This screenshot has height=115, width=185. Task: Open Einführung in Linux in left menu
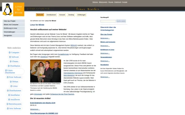[x=14, y=28]
